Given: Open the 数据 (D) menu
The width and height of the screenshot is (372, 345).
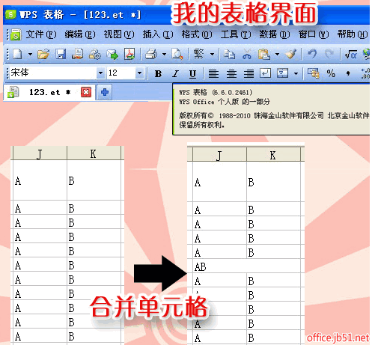Looking at the screenshot, I should [275, 34].
